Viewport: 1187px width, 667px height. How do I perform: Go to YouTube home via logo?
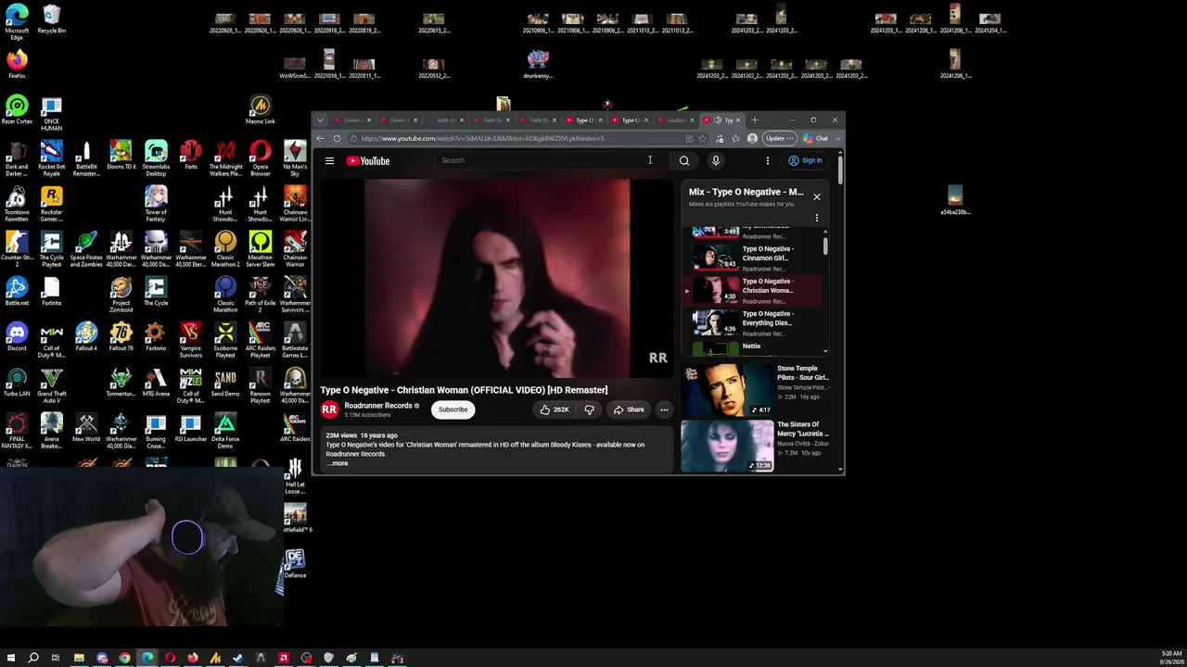[x=368, y=160]
